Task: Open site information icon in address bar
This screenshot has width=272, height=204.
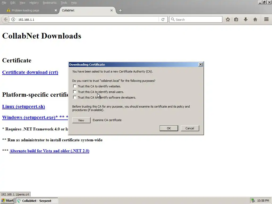Action: coord(13,19)
